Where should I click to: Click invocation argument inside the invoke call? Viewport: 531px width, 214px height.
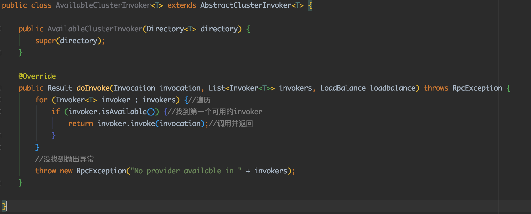pyautogui.click(x=180, y=123)
